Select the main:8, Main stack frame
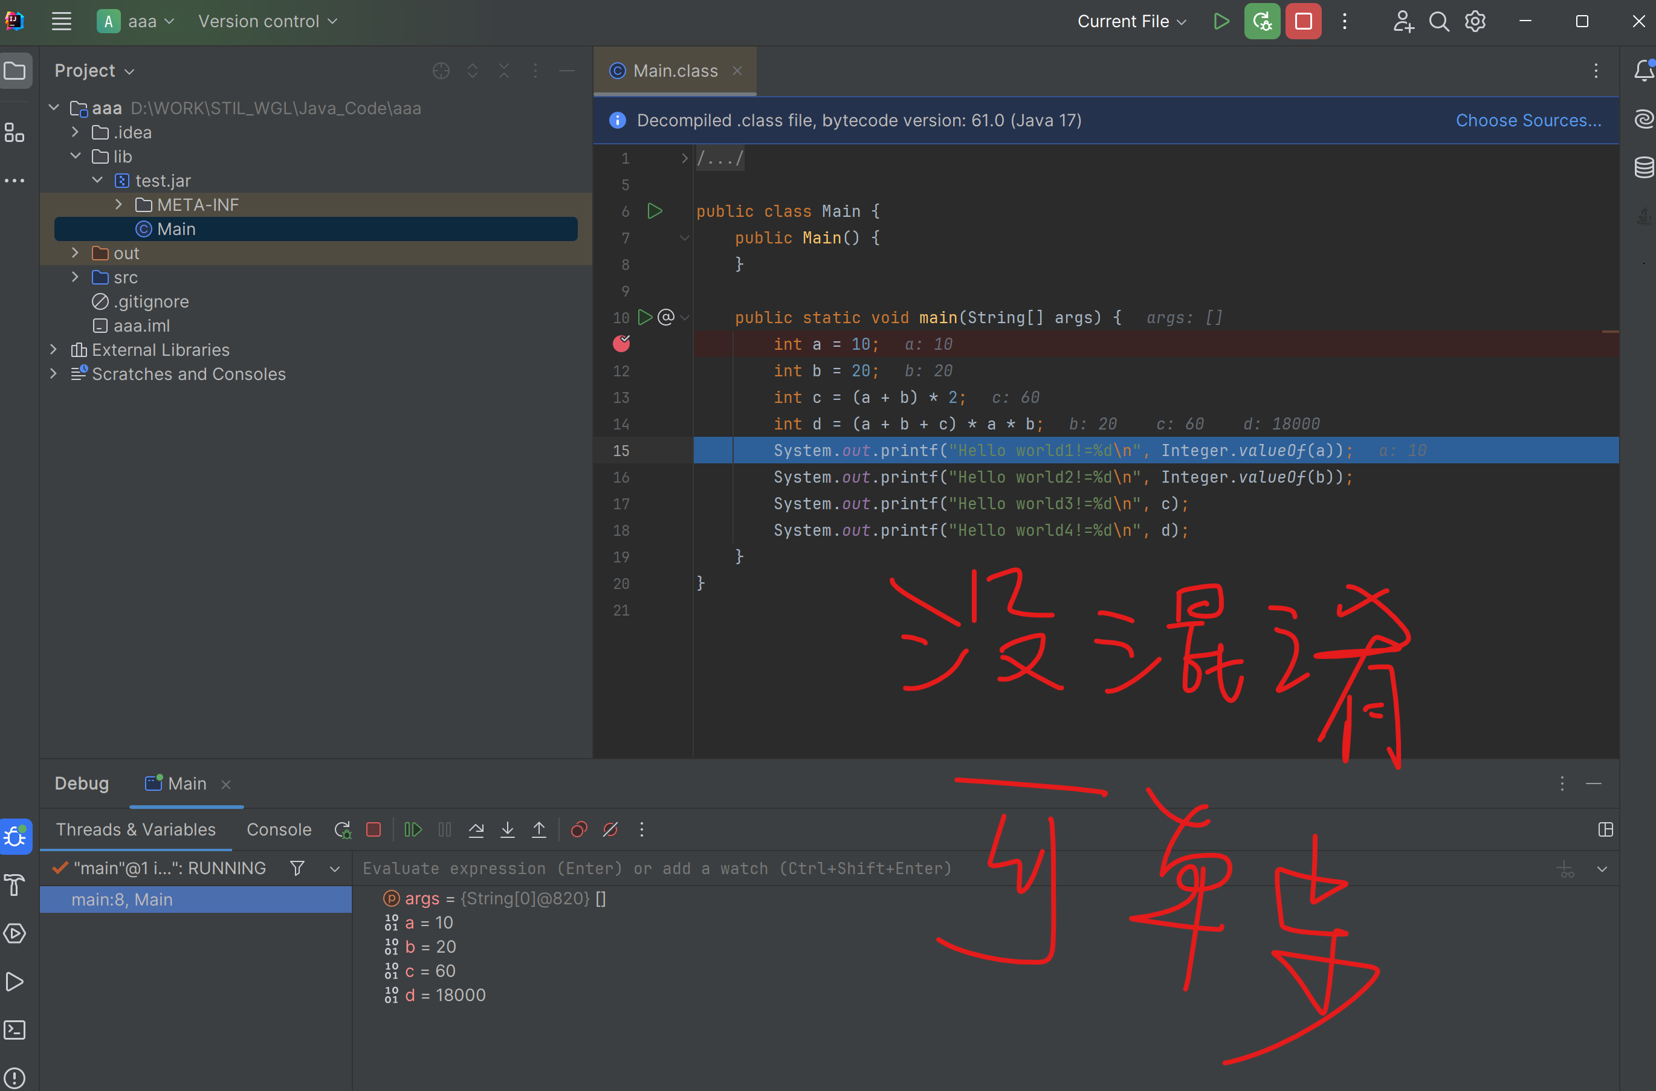1656x1091 pixels. [122, 900]
